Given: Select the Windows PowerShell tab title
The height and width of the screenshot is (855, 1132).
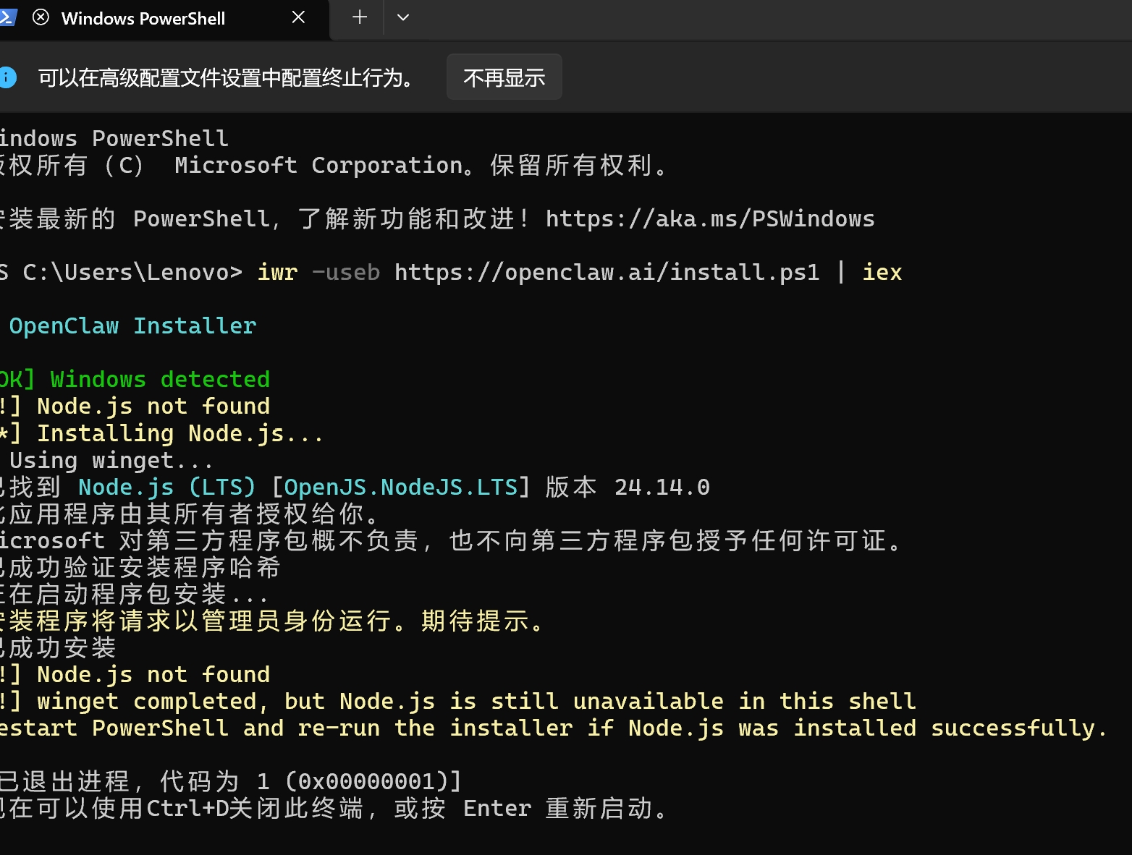Looking at the screenshot, I should point(143,19).
